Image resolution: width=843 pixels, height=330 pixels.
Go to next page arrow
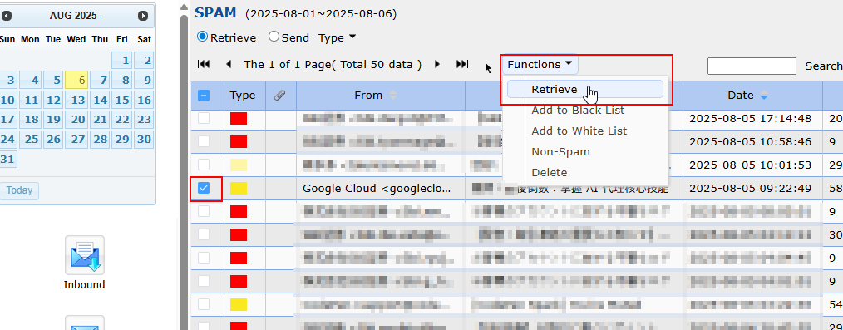[437, 65]
